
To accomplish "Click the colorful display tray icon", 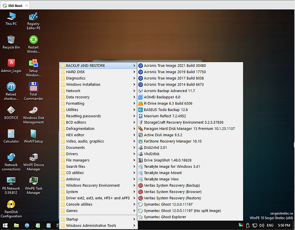I will click(241, 225).
